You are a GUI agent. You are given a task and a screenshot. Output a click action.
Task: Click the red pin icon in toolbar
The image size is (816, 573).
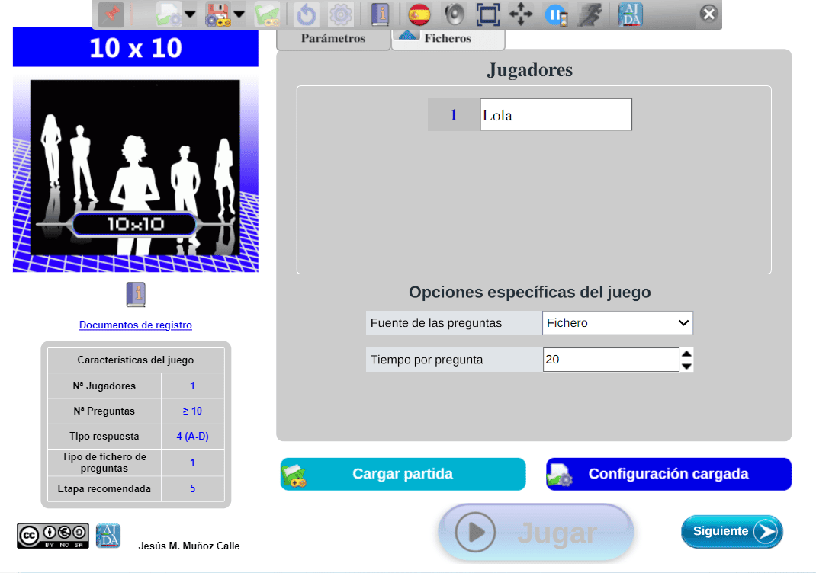click(111, 14)
